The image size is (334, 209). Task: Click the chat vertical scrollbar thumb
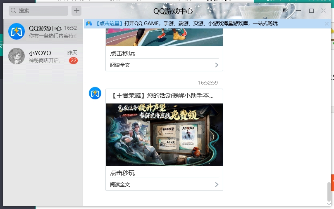(329, 192)
